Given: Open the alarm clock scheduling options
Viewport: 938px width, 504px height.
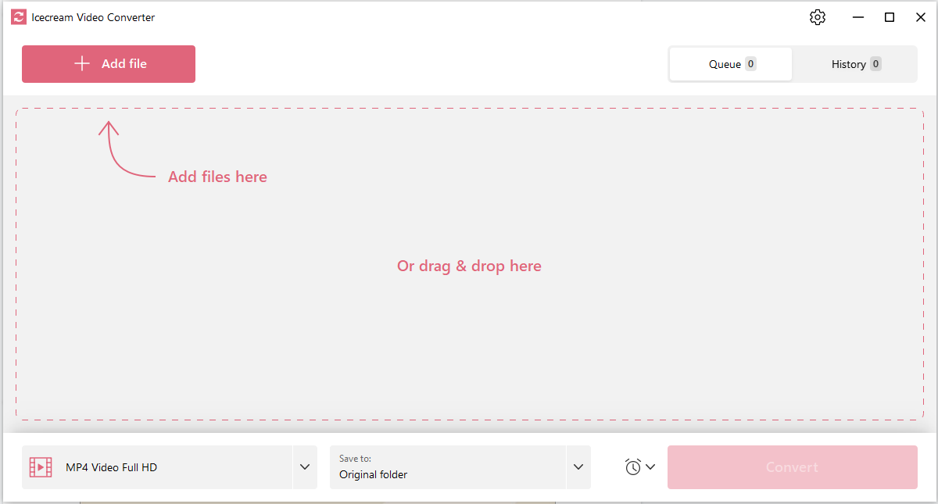Looking at the screenshot, I should 639,467.
